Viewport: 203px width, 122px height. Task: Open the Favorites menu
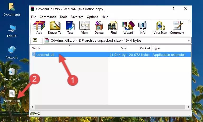click(x=77, y=17)
